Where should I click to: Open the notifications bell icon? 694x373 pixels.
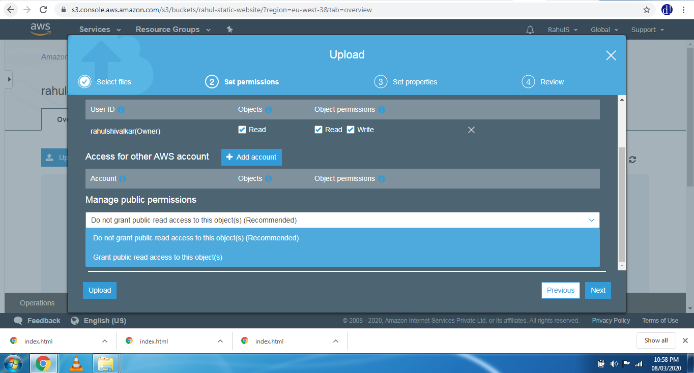pyautogui.click(x=530, y=30)
